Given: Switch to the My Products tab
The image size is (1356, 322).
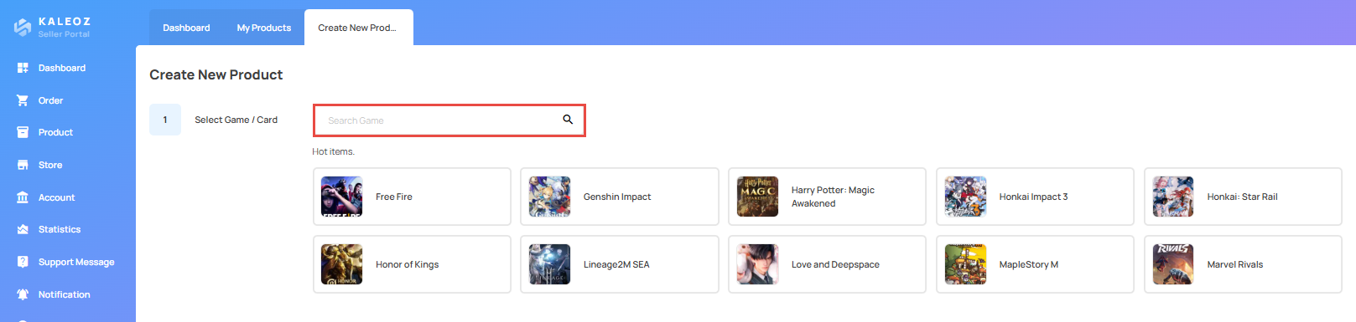Looking at the screenshot, I should (x=264, y=28).
